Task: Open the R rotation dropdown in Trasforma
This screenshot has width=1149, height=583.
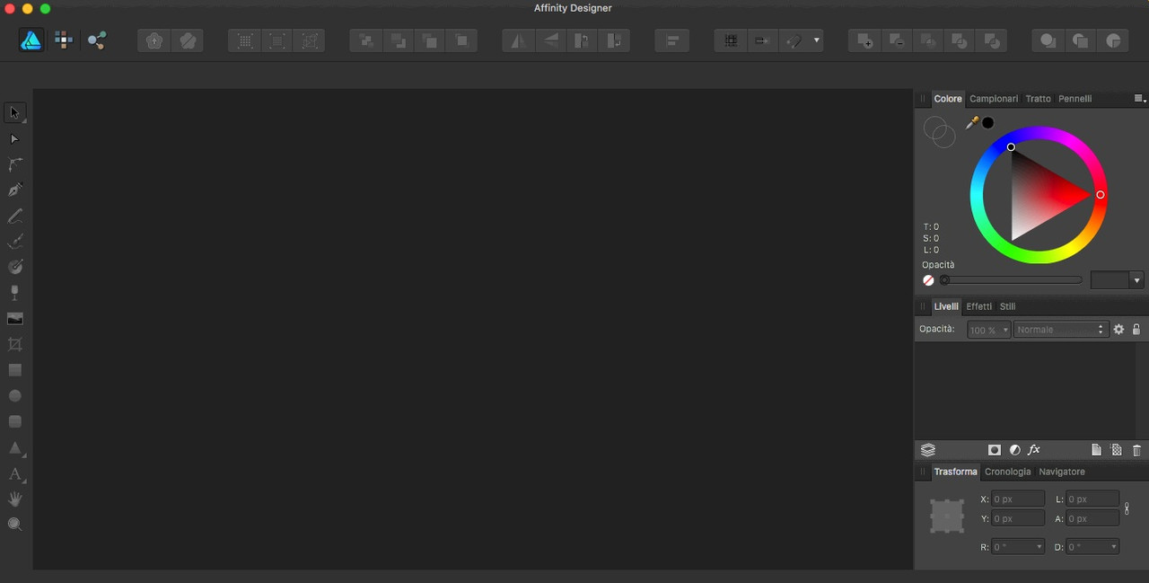Action: [x=1039, y=546]
